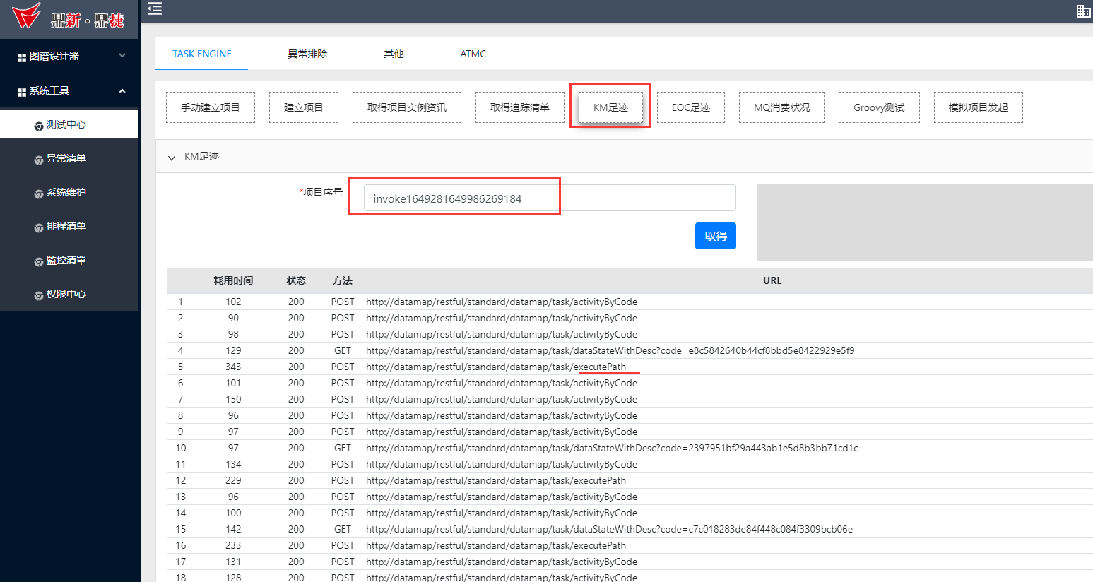The image size is (1093, 582).
Task: Click the 耗用时间 column header
Action: [x=233, y=280]
